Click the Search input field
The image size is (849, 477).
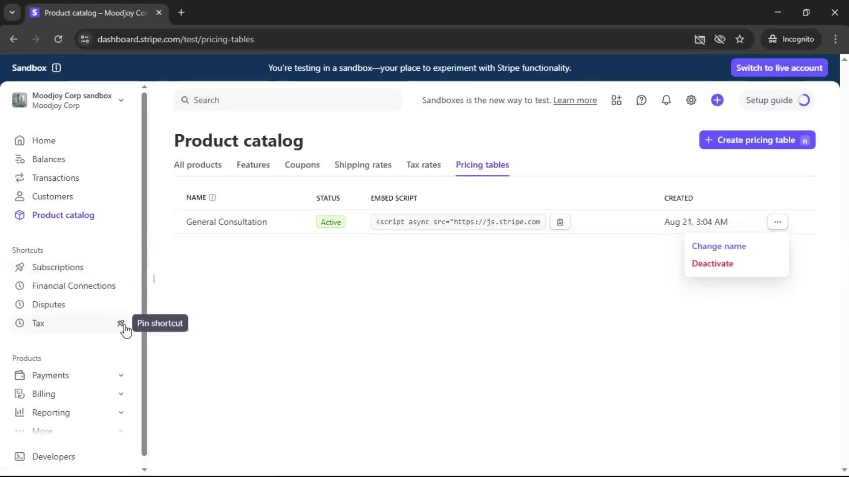(x=287, y=100)
